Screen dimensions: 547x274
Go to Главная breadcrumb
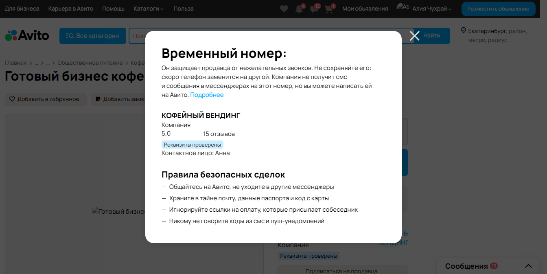click(x=15, y=63)
